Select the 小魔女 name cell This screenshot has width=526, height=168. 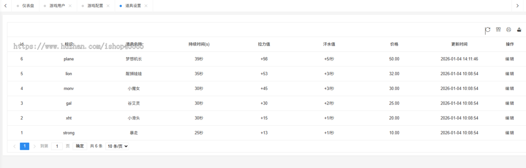tap(134, 88)
